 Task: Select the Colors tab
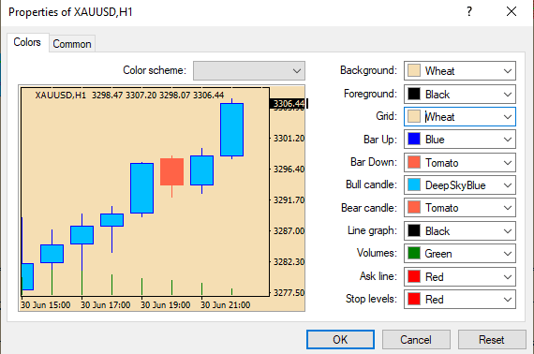(27, 42)
